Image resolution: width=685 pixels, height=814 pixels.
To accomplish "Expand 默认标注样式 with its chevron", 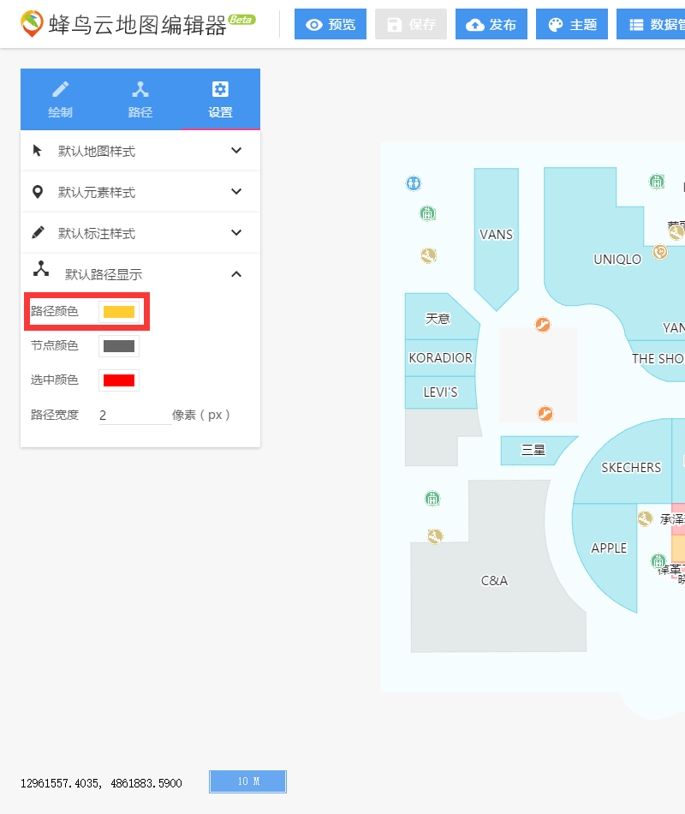I will [236, 232].
